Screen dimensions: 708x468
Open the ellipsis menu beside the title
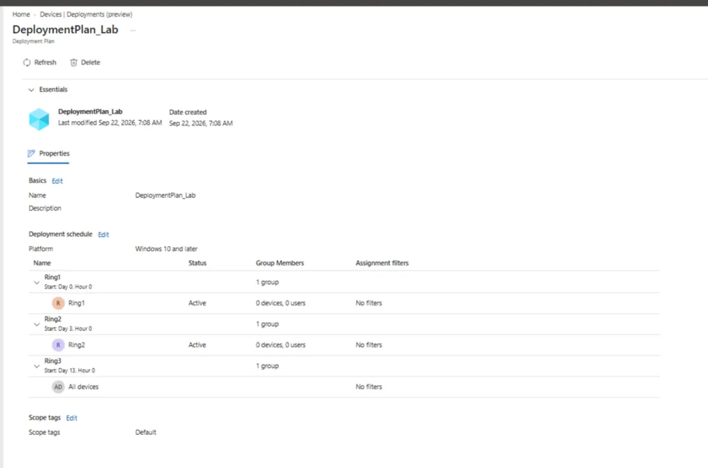tap(133, 30)
